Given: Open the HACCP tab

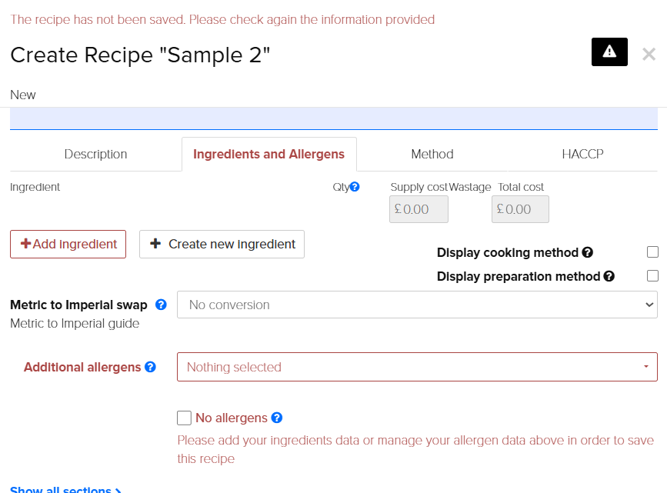Looking at the screenshot, I should 582,154.
